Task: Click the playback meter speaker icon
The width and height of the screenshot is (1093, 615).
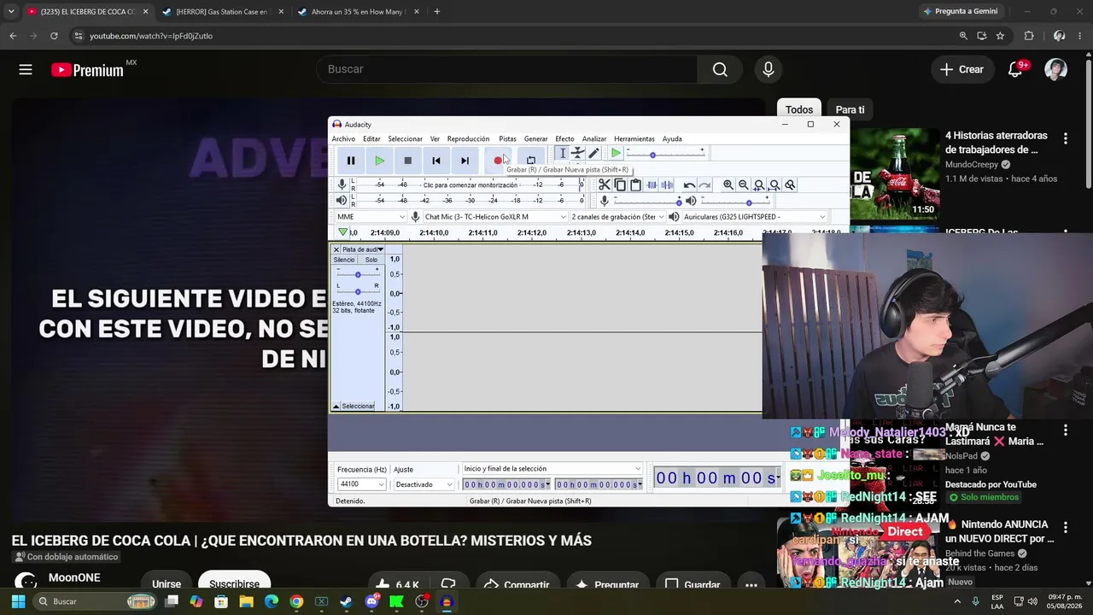Action: tap(342, 200)
